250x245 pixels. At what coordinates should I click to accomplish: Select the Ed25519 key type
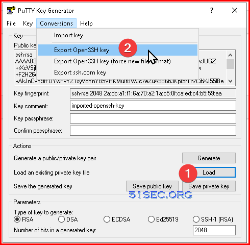pyautogui.click(x=151, y=219)
